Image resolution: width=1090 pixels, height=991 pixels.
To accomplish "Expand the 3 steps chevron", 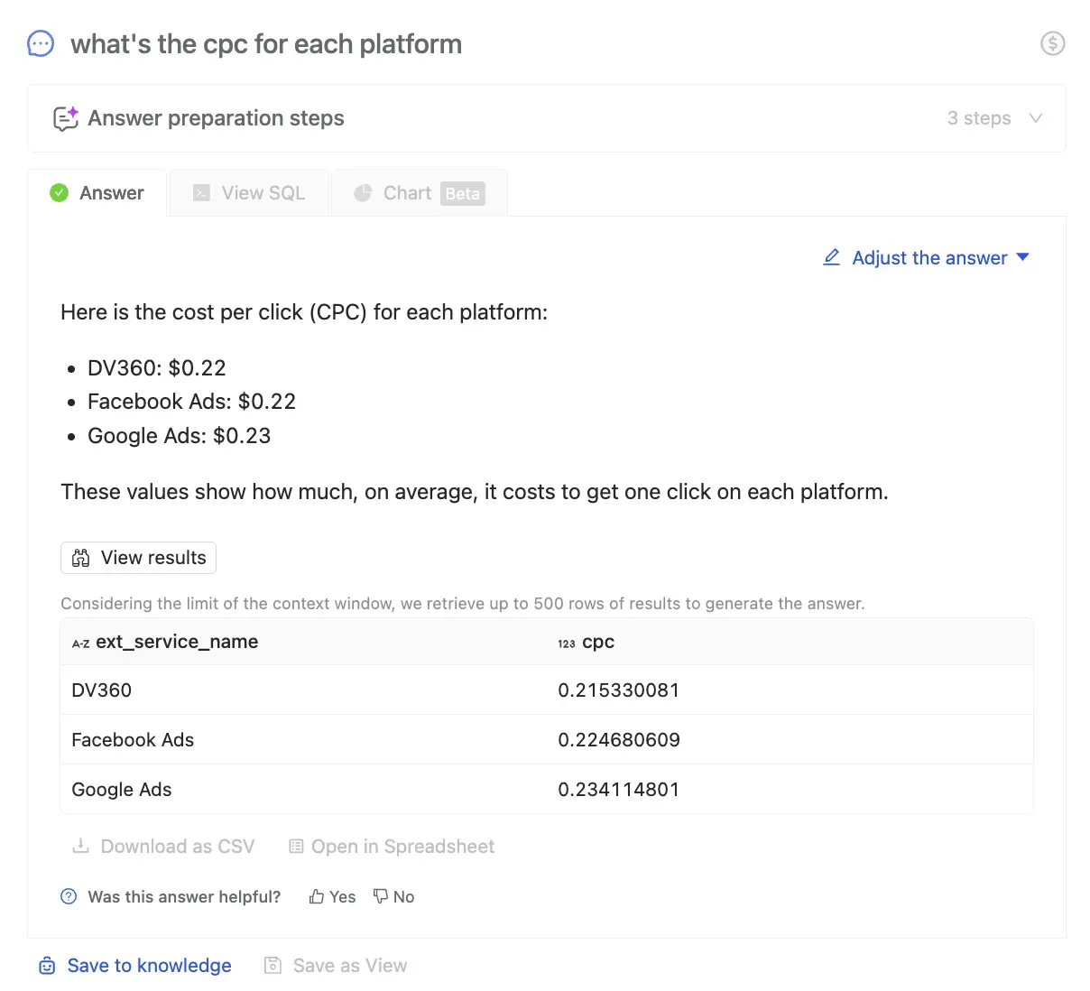I will pos(1036,118).
